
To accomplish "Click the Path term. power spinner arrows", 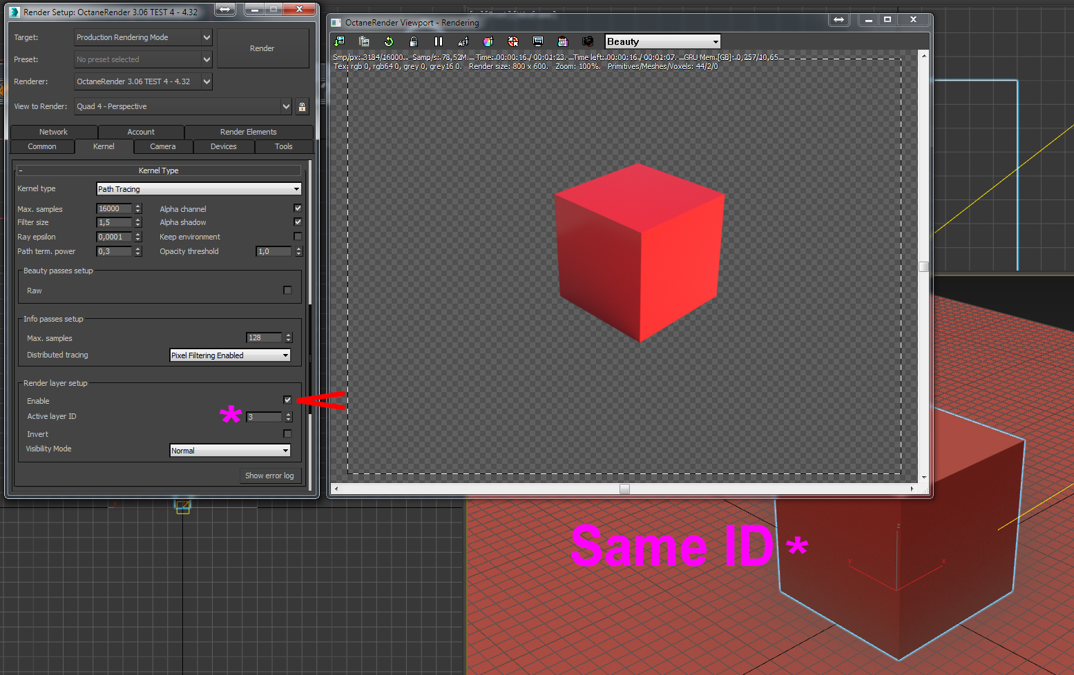I will (x=138, y=251).
